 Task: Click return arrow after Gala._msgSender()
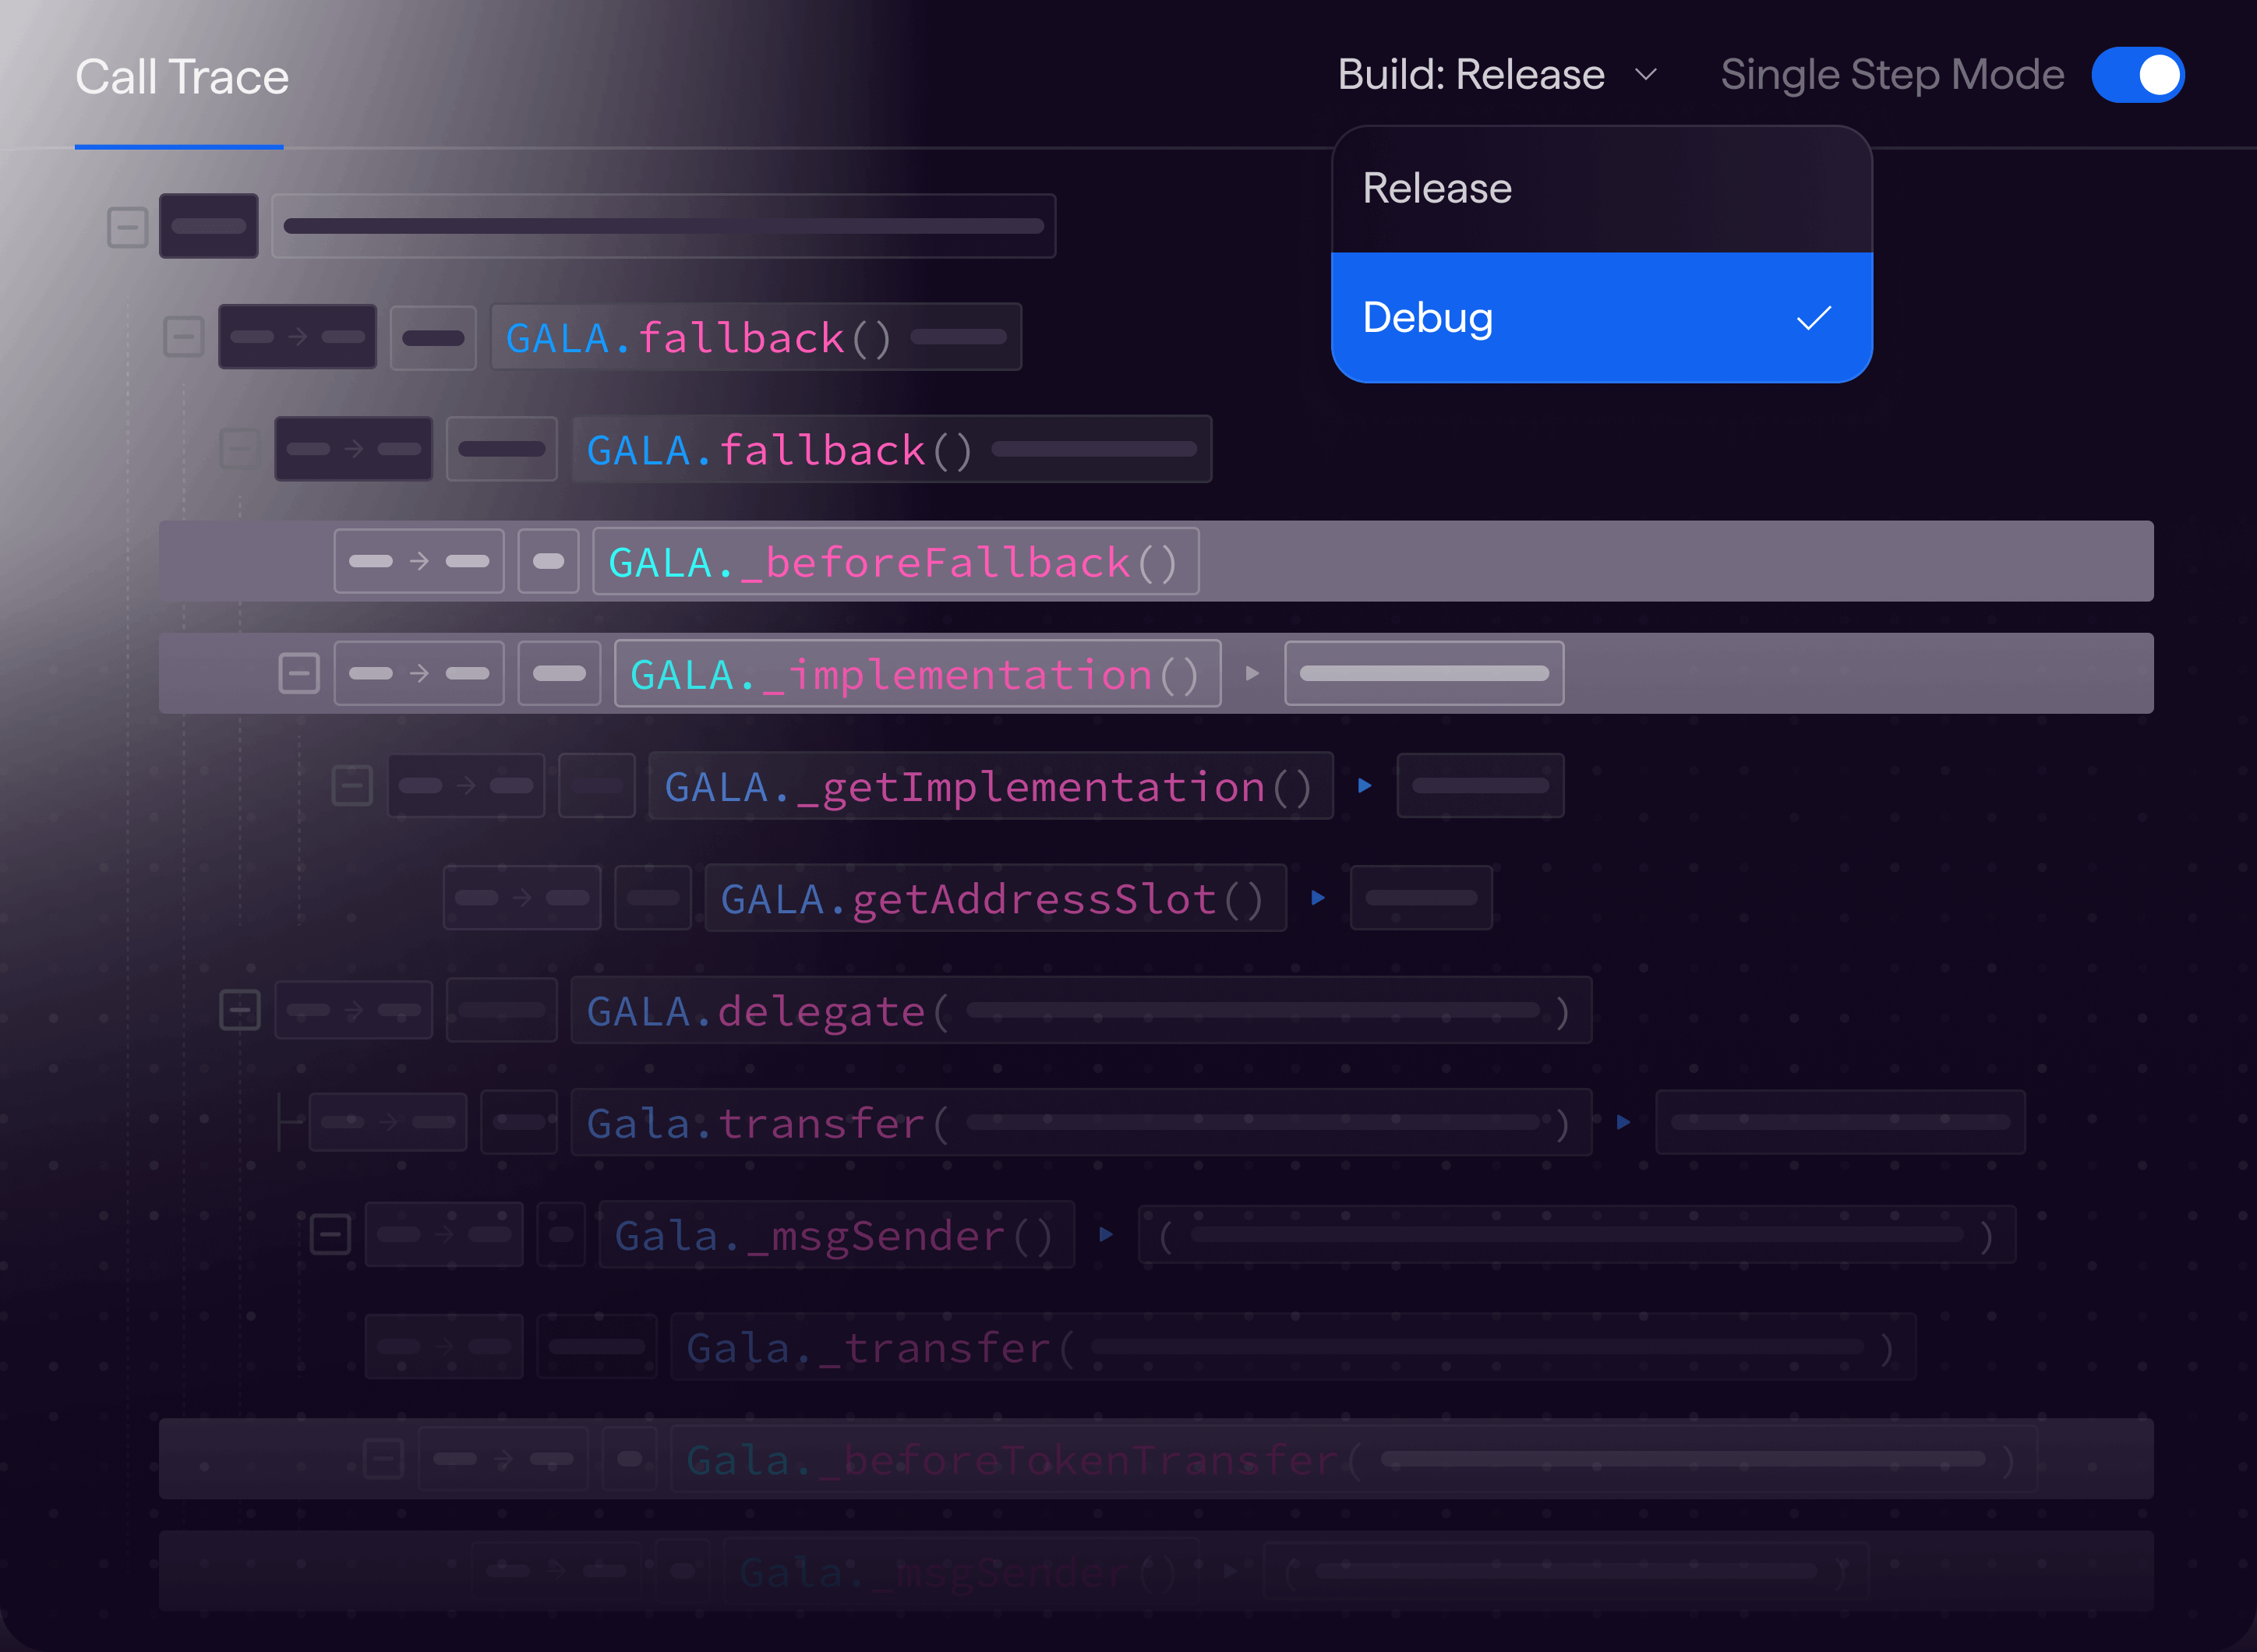click(x=1106, y=1234)
